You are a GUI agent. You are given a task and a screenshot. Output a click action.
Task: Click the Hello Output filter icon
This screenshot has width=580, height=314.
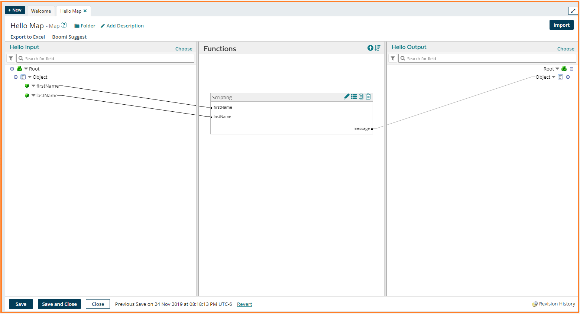point(393,58)
